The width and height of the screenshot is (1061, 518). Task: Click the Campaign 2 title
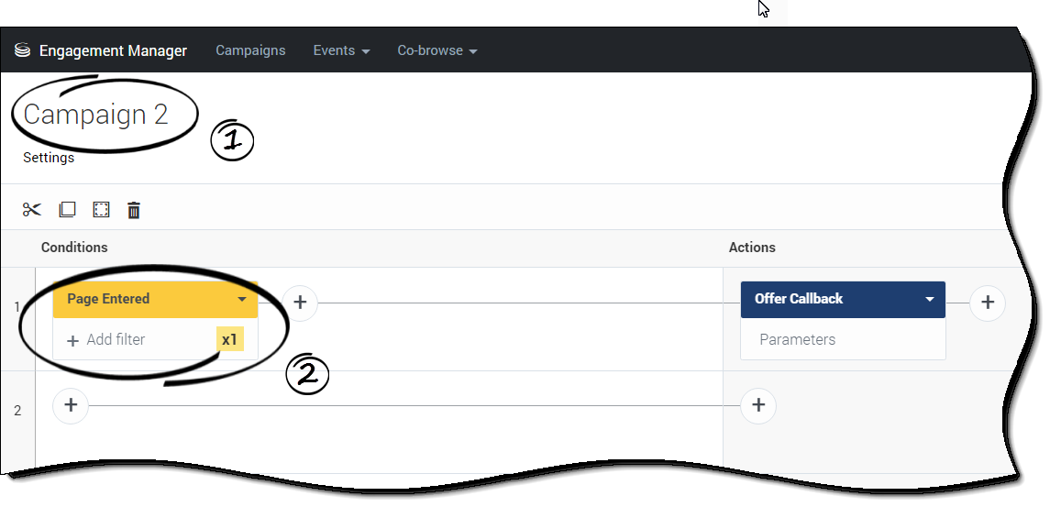pos(96,115)
